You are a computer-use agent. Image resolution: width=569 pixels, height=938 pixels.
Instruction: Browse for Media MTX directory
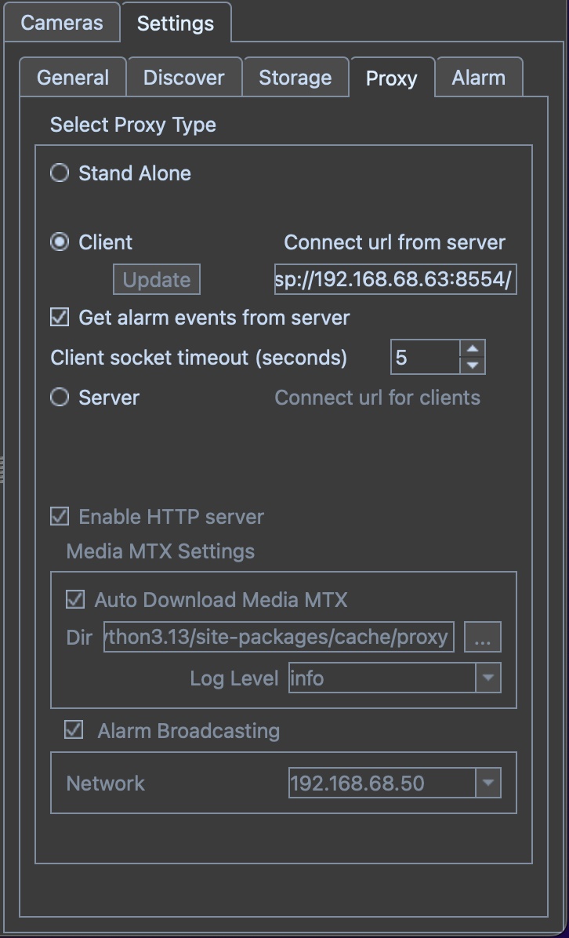pyautogui.click(x=482, y=638)
